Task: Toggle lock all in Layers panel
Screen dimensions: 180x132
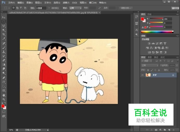Action: (159, 70)
